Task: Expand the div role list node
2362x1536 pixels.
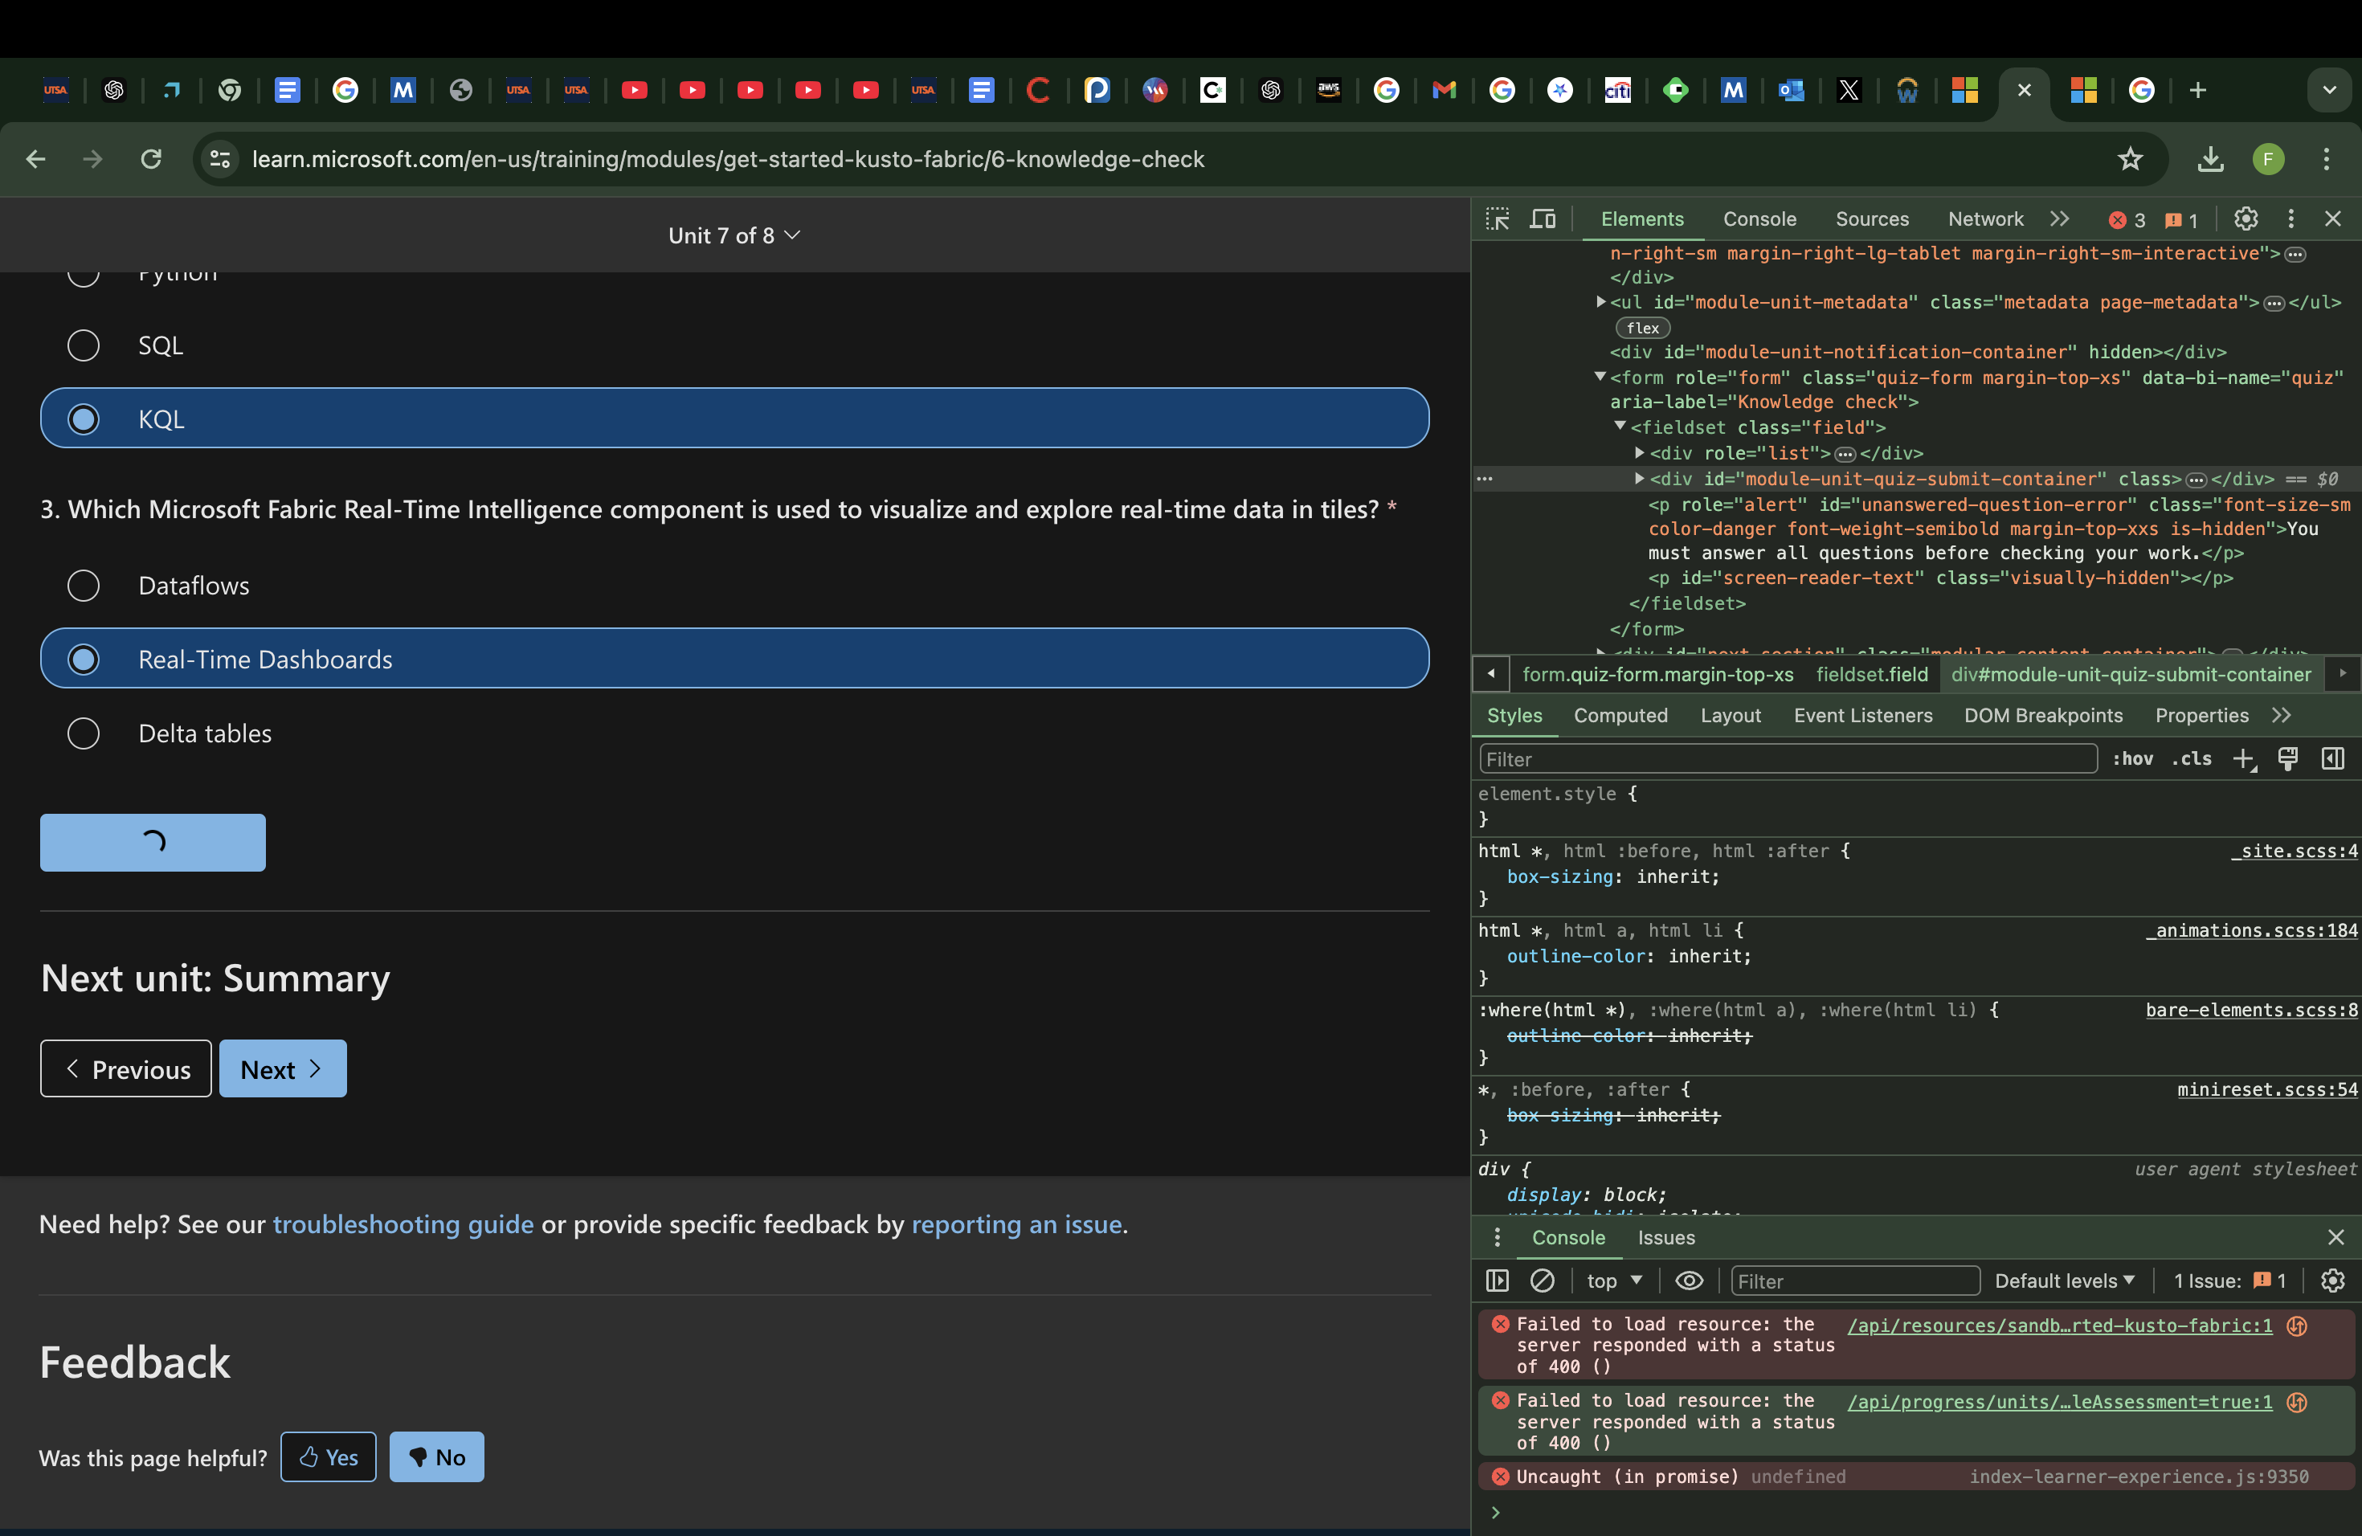Action: tap(1640, 452)
